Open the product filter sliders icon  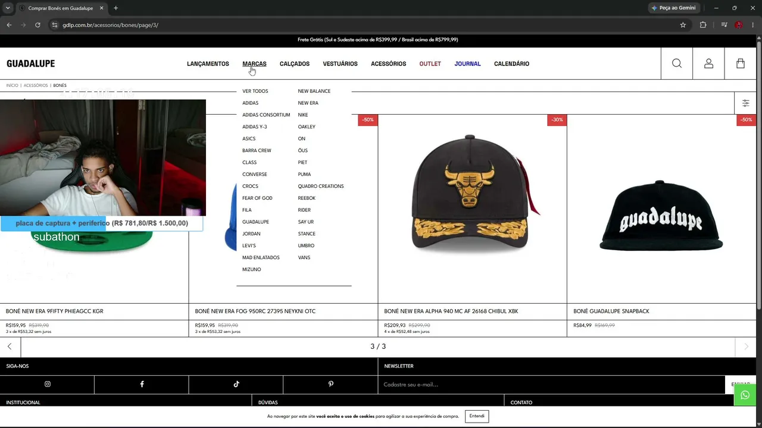tap(745, 103)
